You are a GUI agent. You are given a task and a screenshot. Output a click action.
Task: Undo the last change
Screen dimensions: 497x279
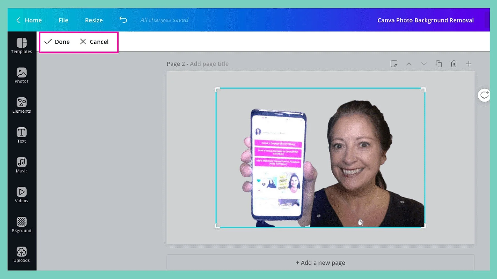[123, 20]
